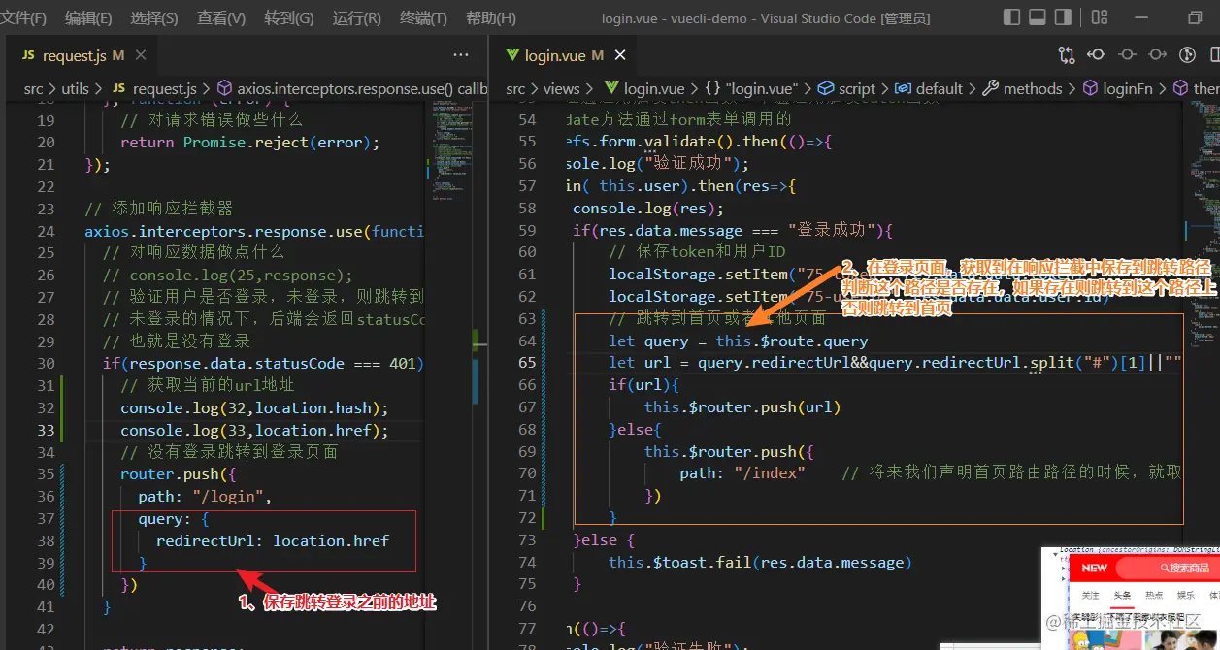Click the git graph circular icon
The width and height of the screenshot is (1220, 650).
coord(1187,55)
